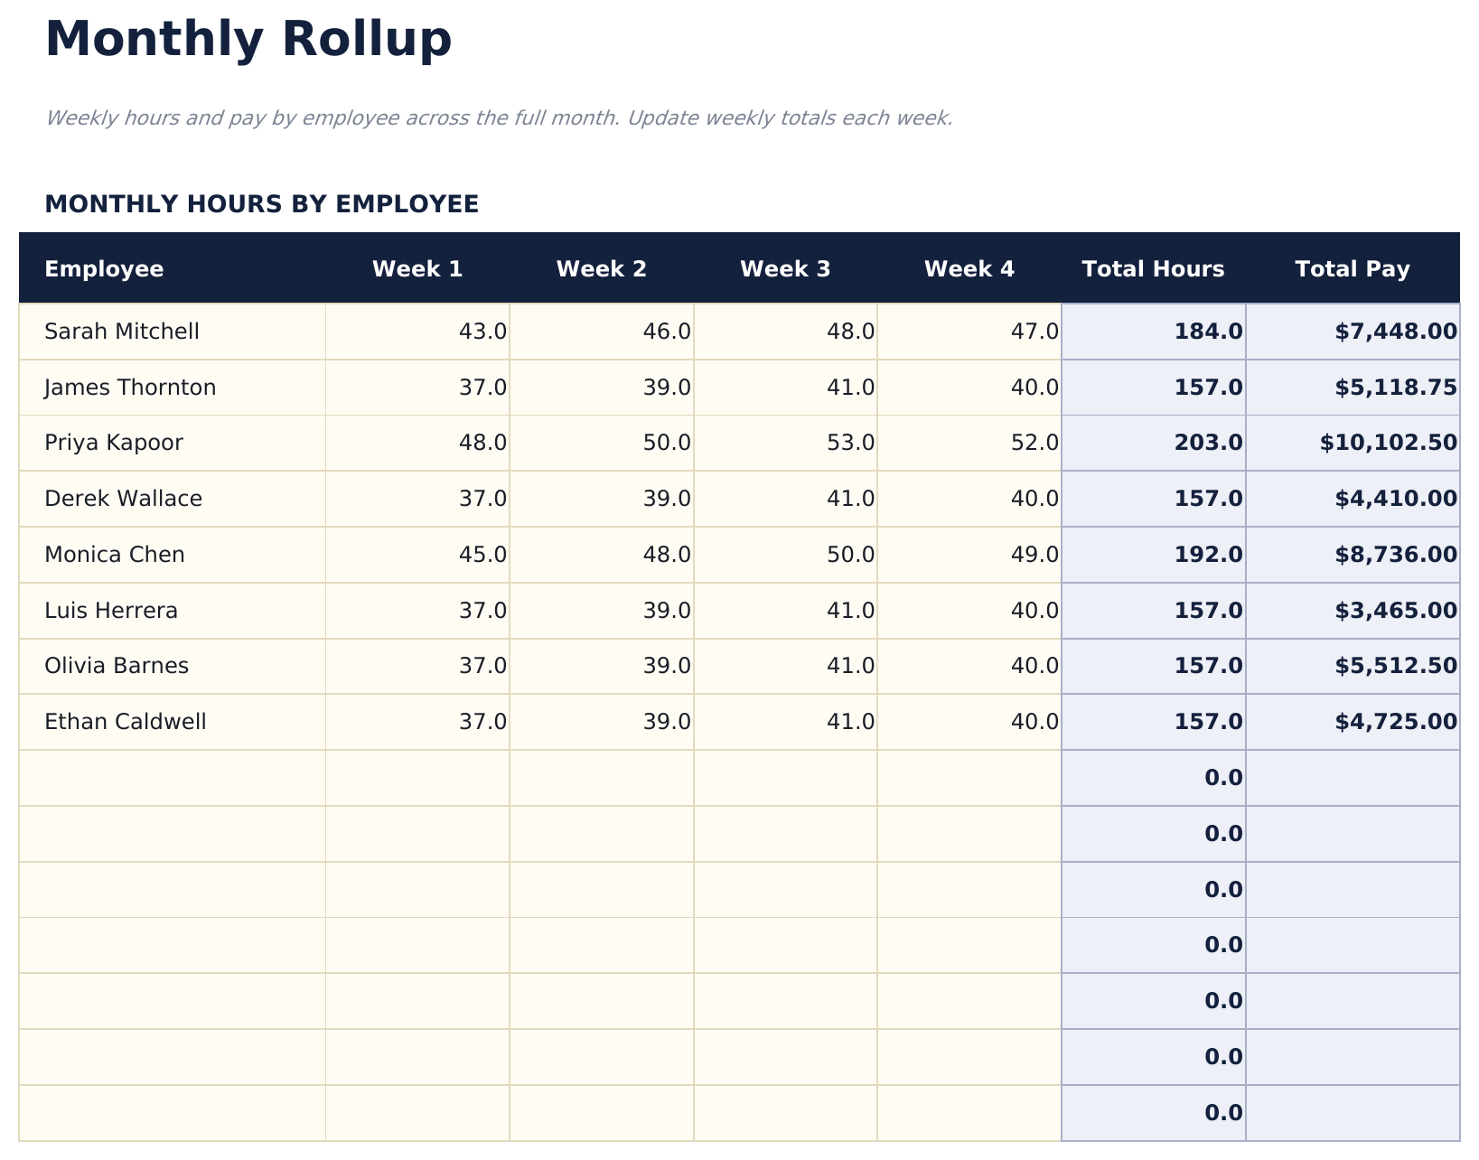Select the Employee column header
This screenshot has height=1160, width=1479.
coord(104,268)
